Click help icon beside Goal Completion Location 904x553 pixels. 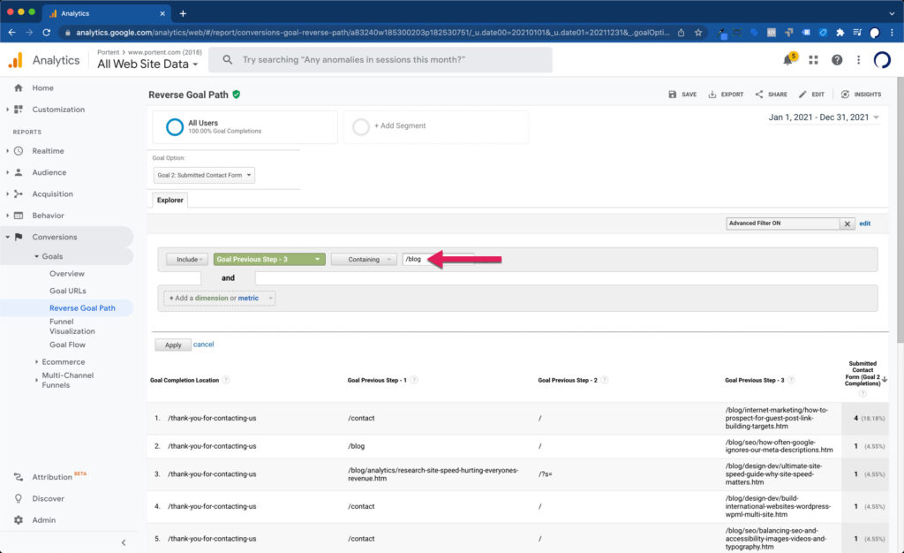(226, 380)
